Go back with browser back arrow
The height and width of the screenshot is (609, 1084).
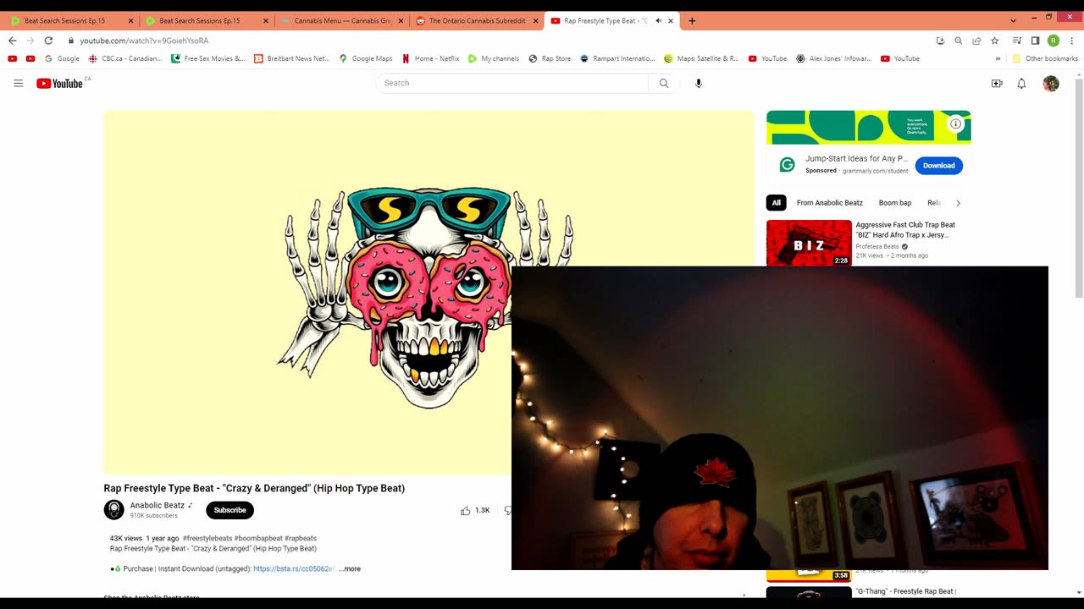[x=12, y=41]
